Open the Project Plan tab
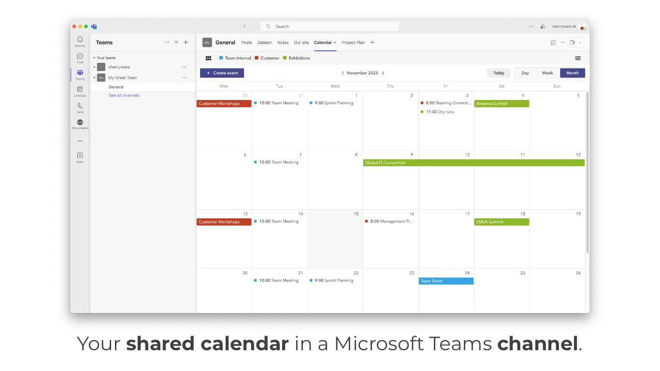The width and height of the screenshot is (660, 371). (353, 43)
